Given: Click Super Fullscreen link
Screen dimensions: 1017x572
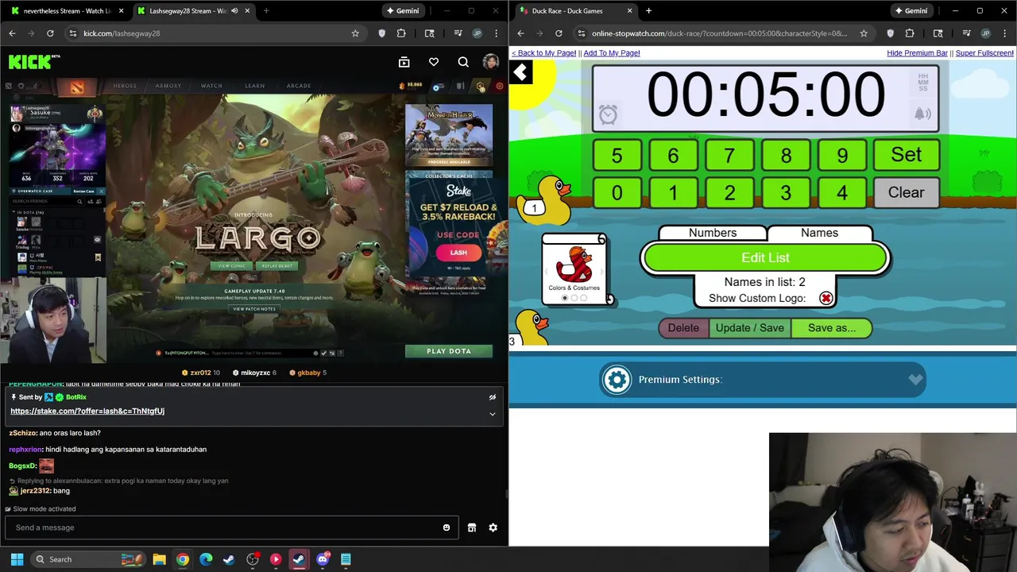Looking at the screenshot, I should tap(984, 53).
